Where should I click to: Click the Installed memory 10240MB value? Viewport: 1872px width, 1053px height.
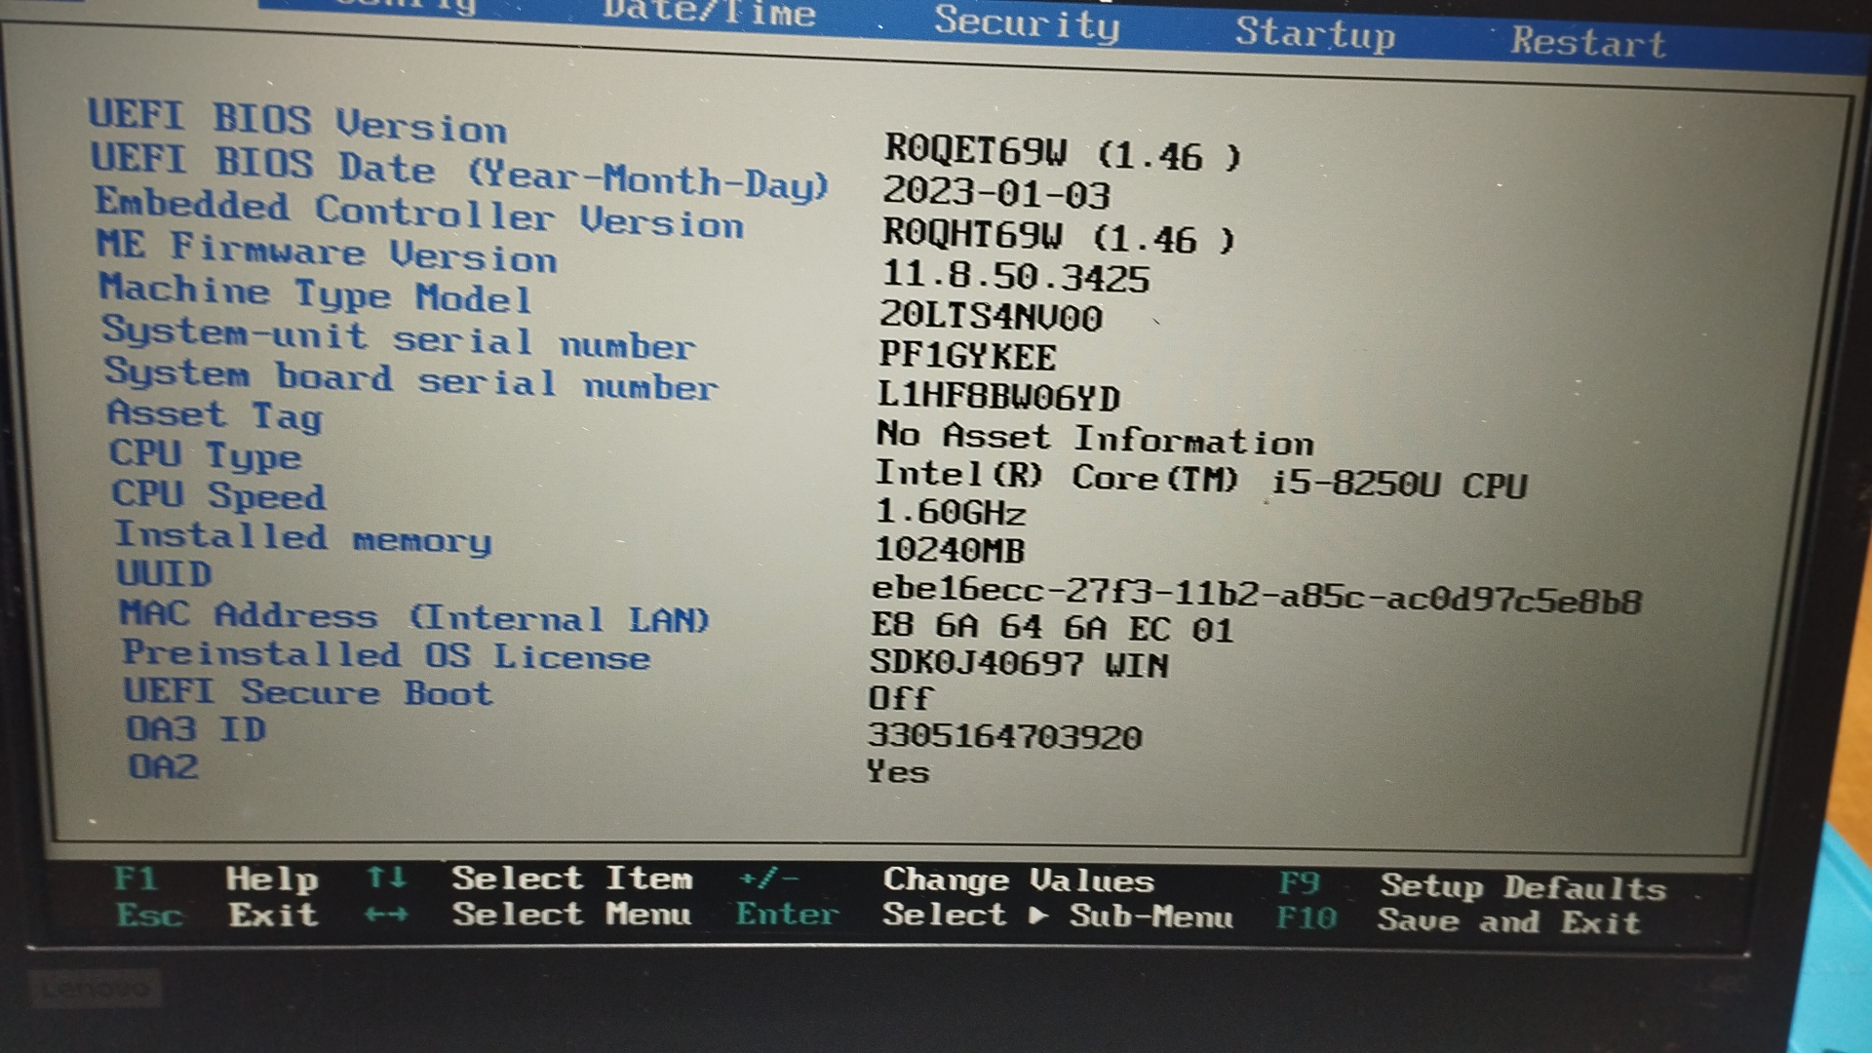(x=950, y=550)
